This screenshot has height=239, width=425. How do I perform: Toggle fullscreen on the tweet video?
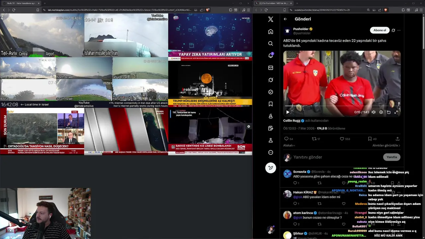[396, 112]
